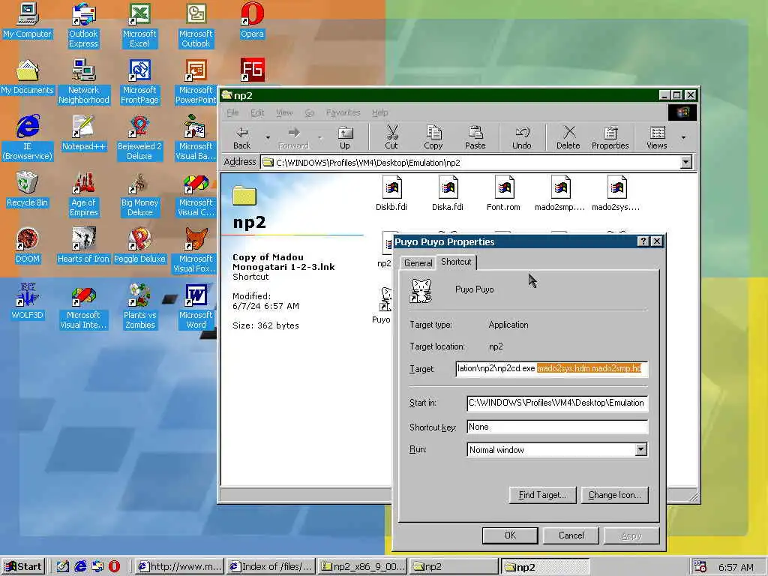Open the Recycle Bin
This screenshot has height=576, width=768.
(x=28, y=190)
